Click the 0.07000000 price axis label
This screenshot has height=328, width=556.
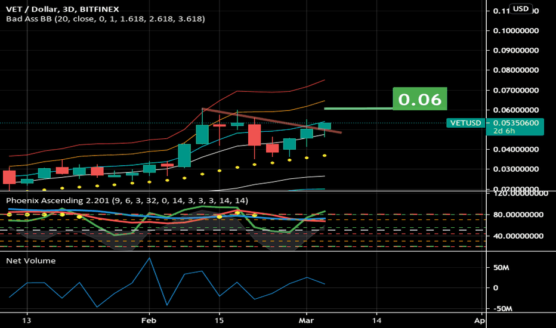coord(516,91)
